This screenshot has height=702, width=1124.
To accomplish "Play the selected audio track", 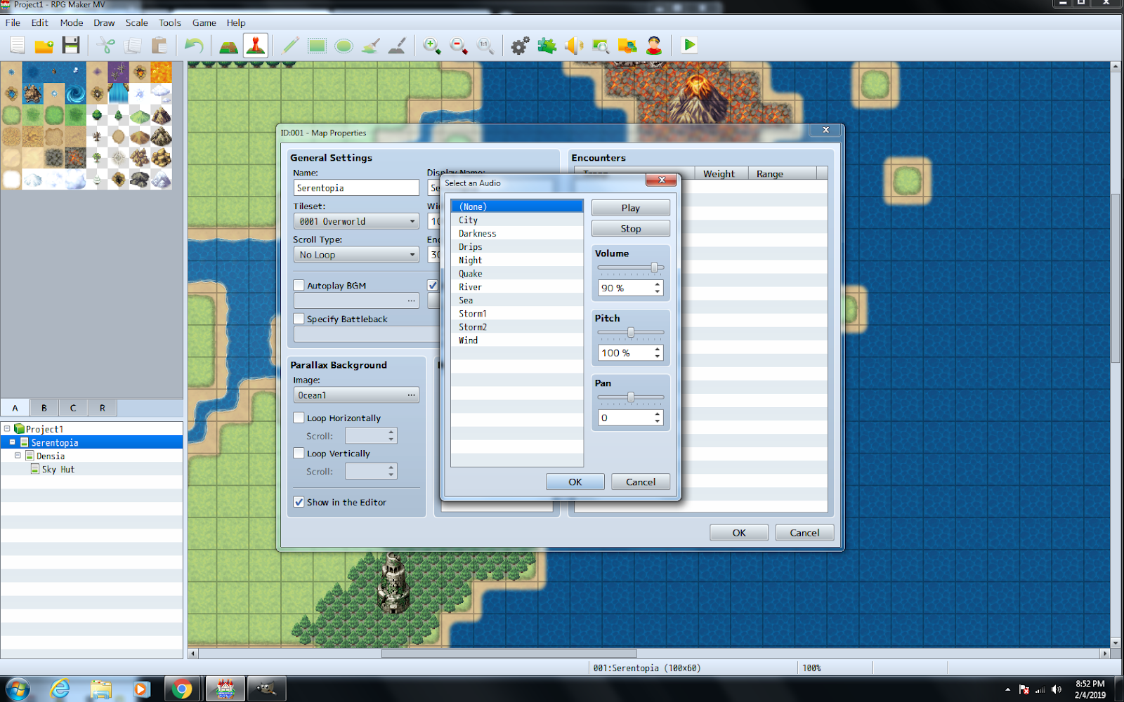I will pos(629,207).
